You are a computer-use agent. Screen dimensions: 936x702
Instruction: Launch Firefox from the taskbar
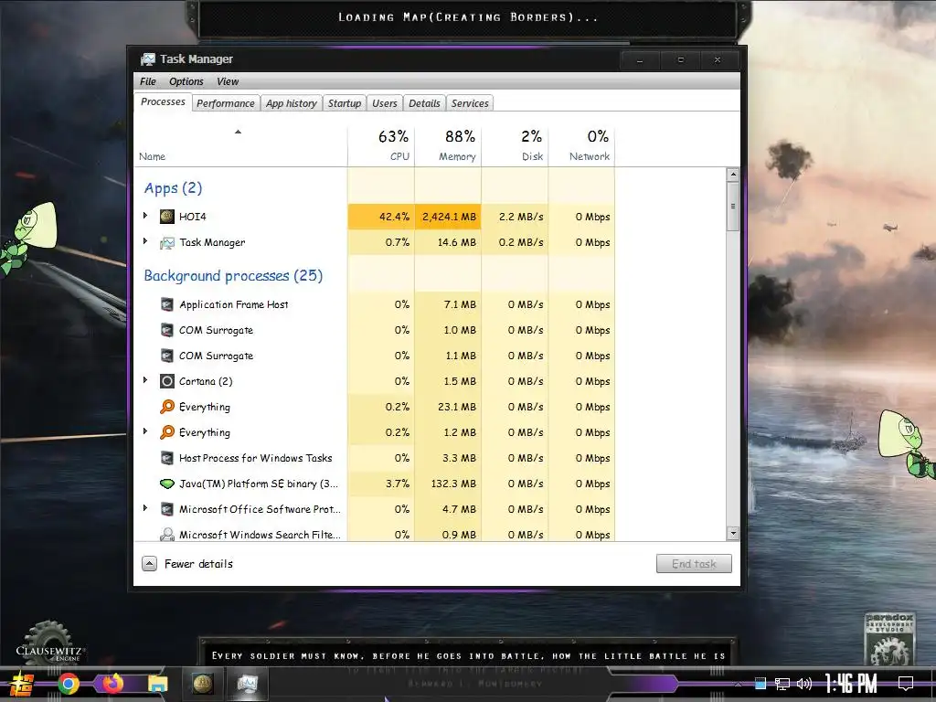click(112, 684)
